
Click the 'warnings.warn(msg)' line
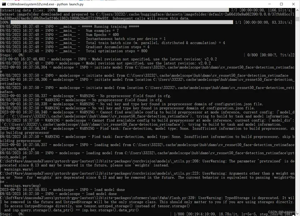coord(22,186)
